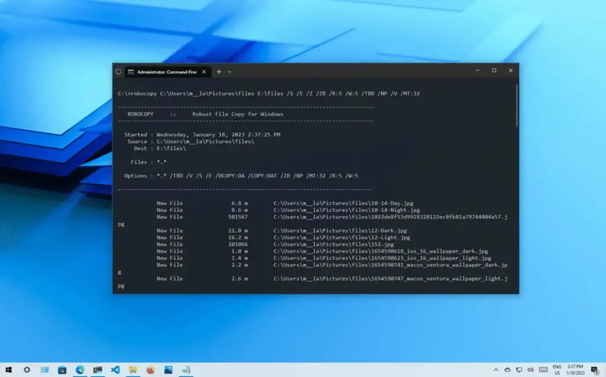Screen dimensions: 606x377
Task: Open the Start menu
Action: tap(9, 370)
